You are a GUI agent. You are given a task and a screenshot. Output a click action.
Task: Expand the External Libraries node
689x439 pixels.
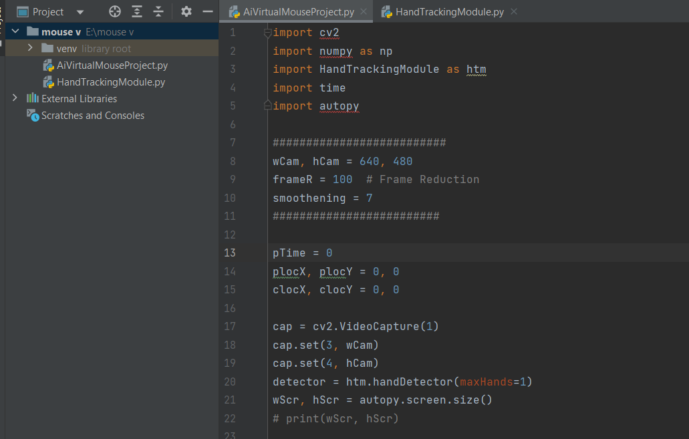click(15, 98)
